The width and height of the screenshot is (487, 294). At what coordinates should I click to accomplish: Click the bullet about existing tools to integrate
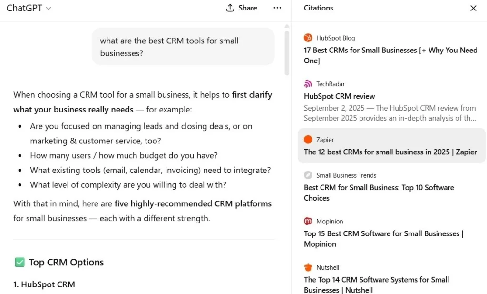pyautogui.click(x=150, y=170)
